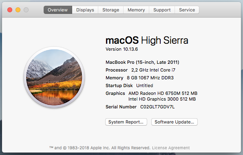Click the disabled gray zoom button

tap(26, 10)
